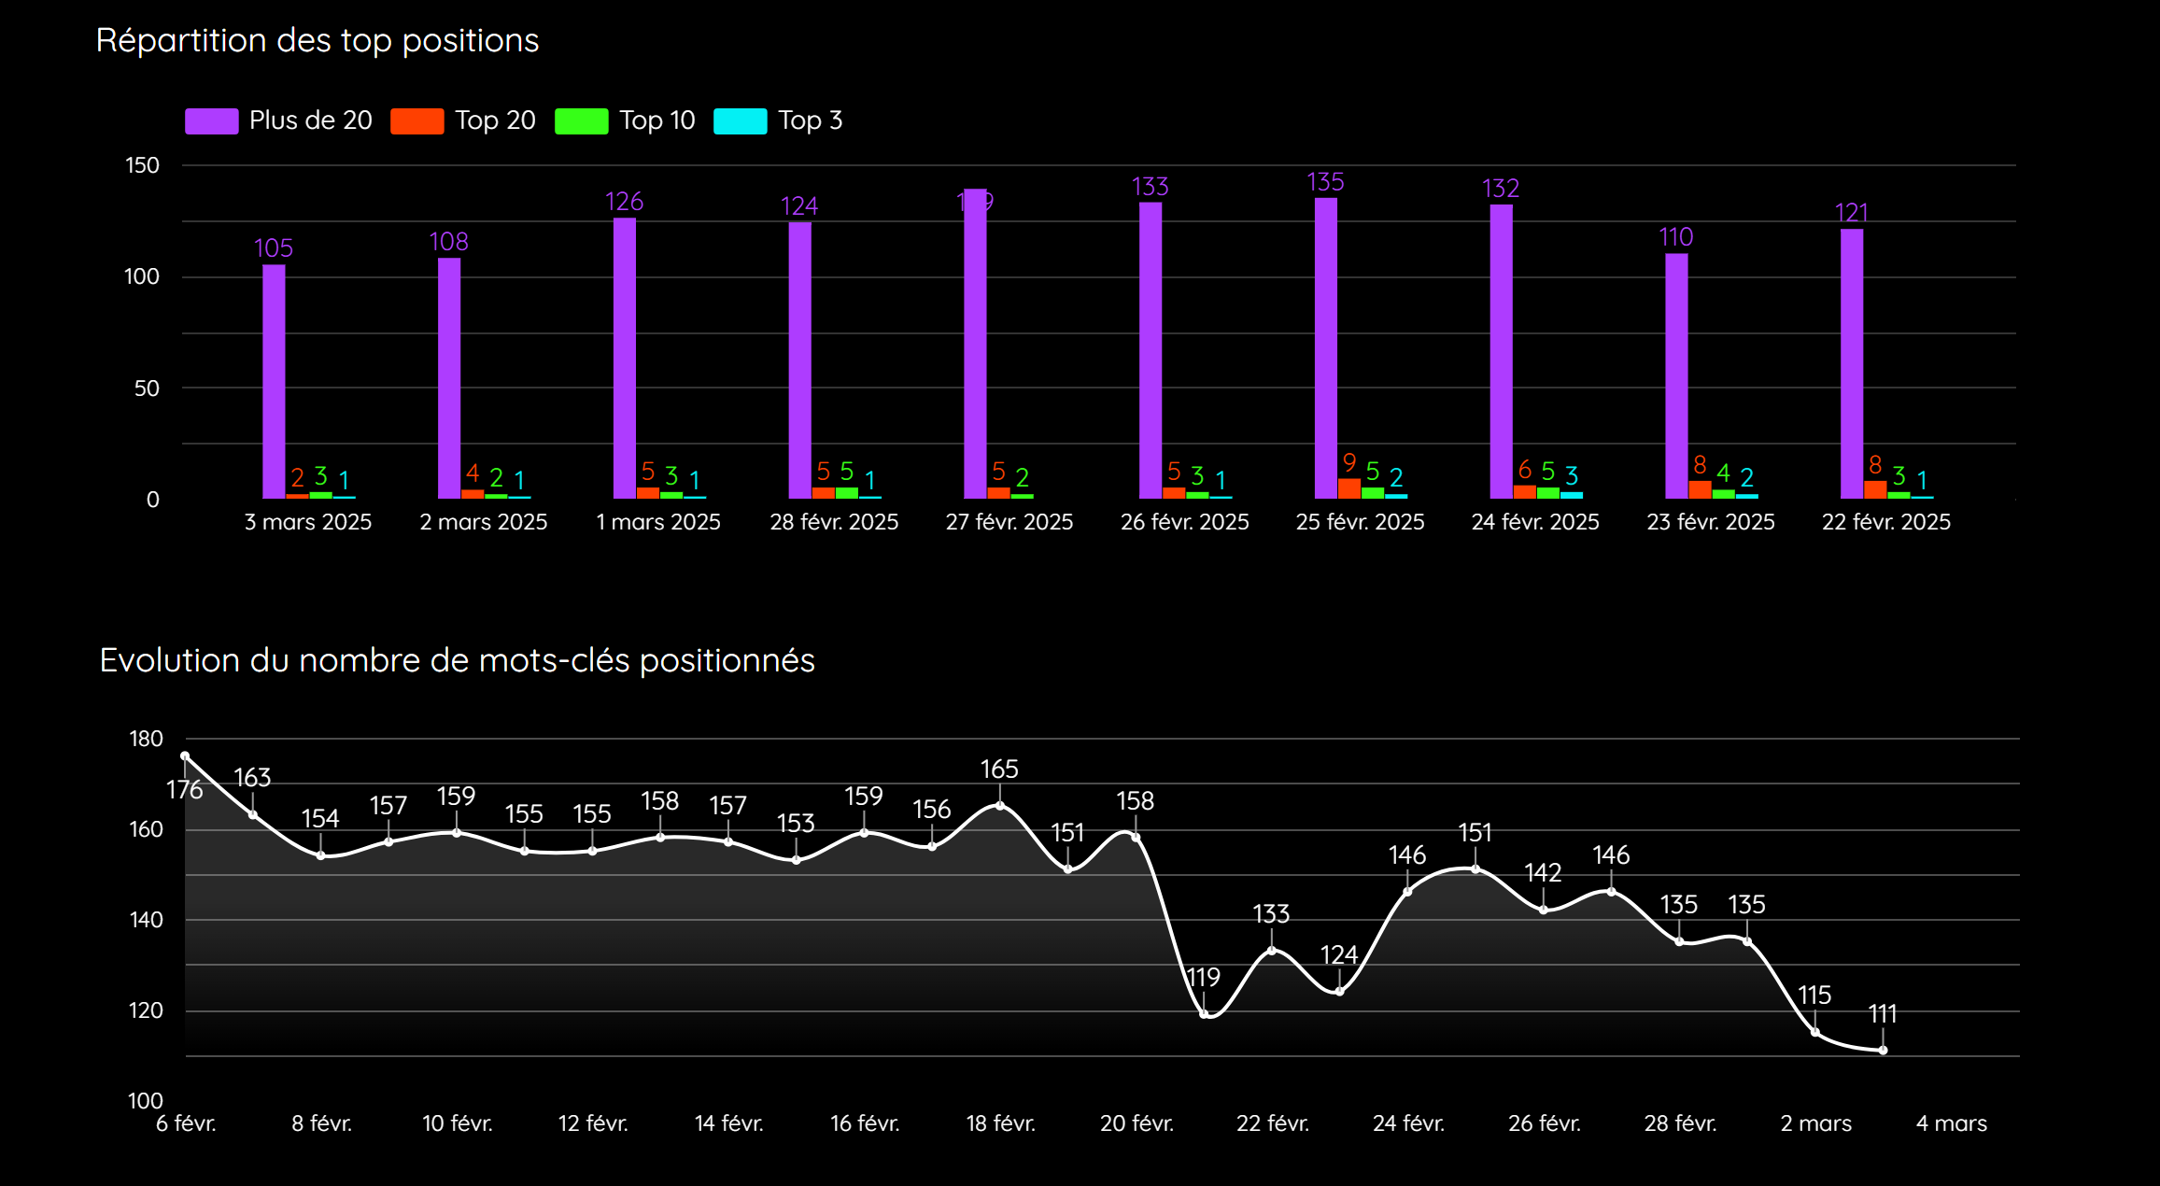Click the 165 peak data point
This screenshot has width=2160, height=1186.
pos(999,806)
